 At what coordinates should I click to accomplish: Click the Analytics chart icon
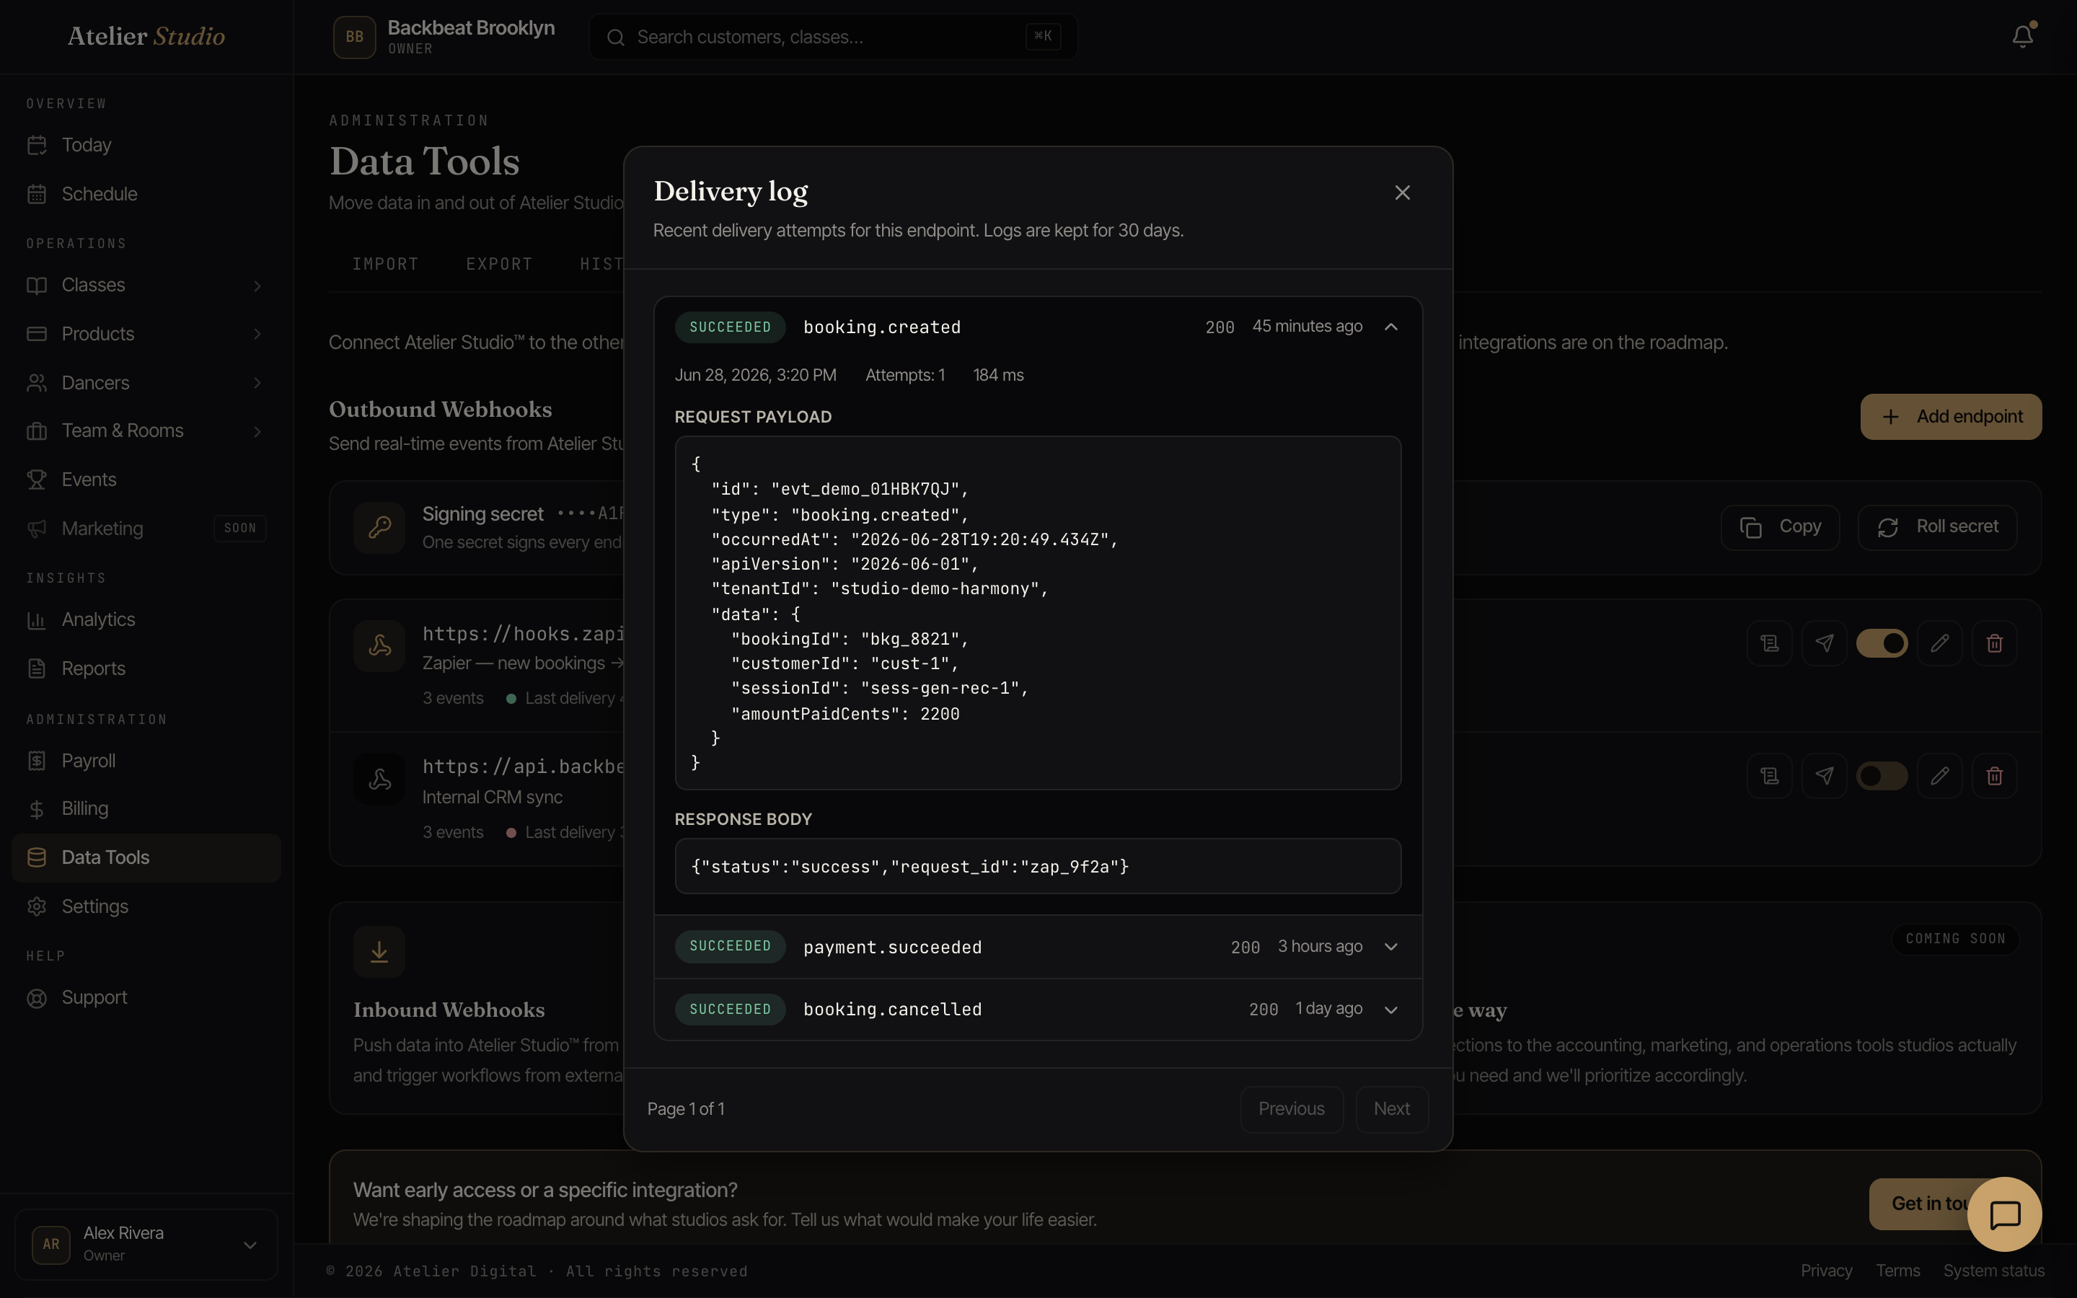(37, 620)
